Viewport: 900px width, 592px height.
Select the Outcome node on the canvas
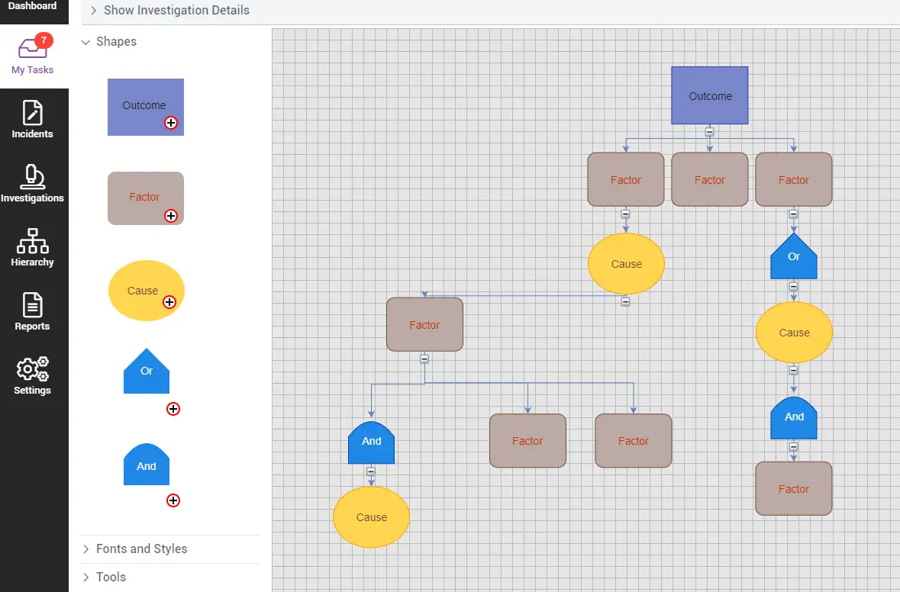coord(710,95)
